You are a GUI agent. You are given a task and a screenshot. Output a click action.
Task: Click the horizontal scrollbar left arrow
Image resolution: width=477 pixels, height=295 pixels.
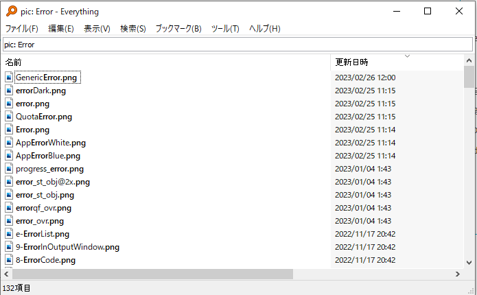click(6, 274)
